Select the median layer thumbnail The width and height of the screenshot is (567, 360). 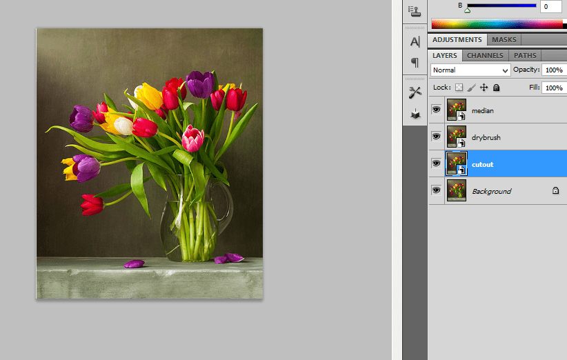tap(457, 110)
